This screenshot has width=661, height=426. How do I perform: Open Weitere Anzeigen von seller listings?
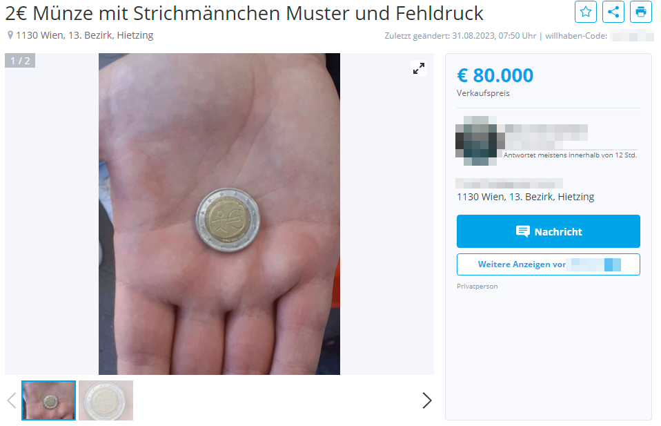(x=548, y=264)
